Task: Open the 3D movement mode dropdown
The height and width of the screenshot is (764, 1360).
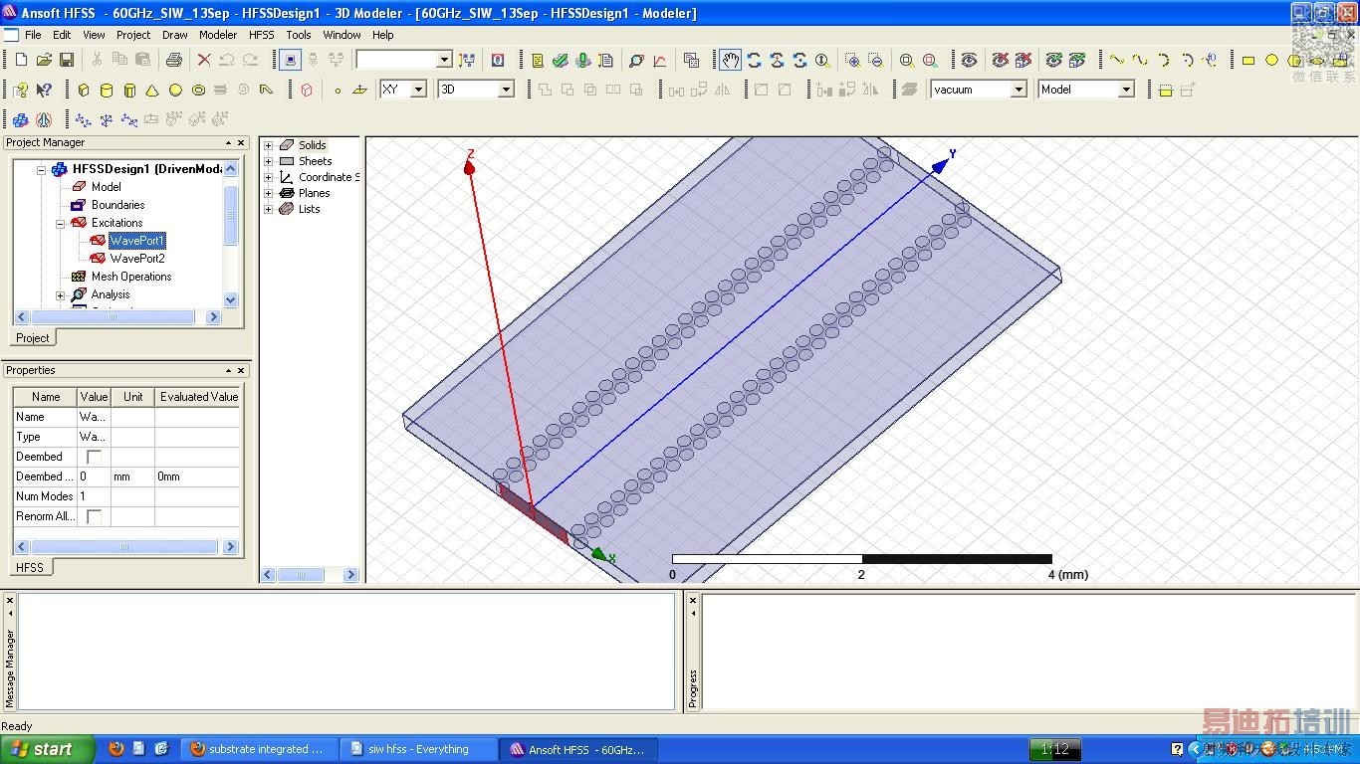Action: (506, 90)
